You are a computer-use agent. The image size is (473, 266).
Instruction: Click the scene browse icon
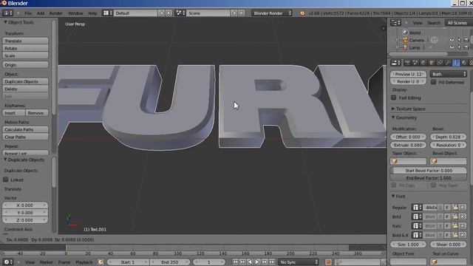(x=180, y=13)
